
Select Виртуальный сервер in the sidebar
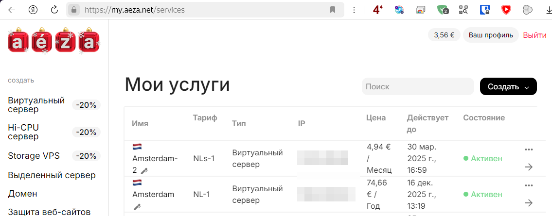pyautogui.click(x=36, y=105)
